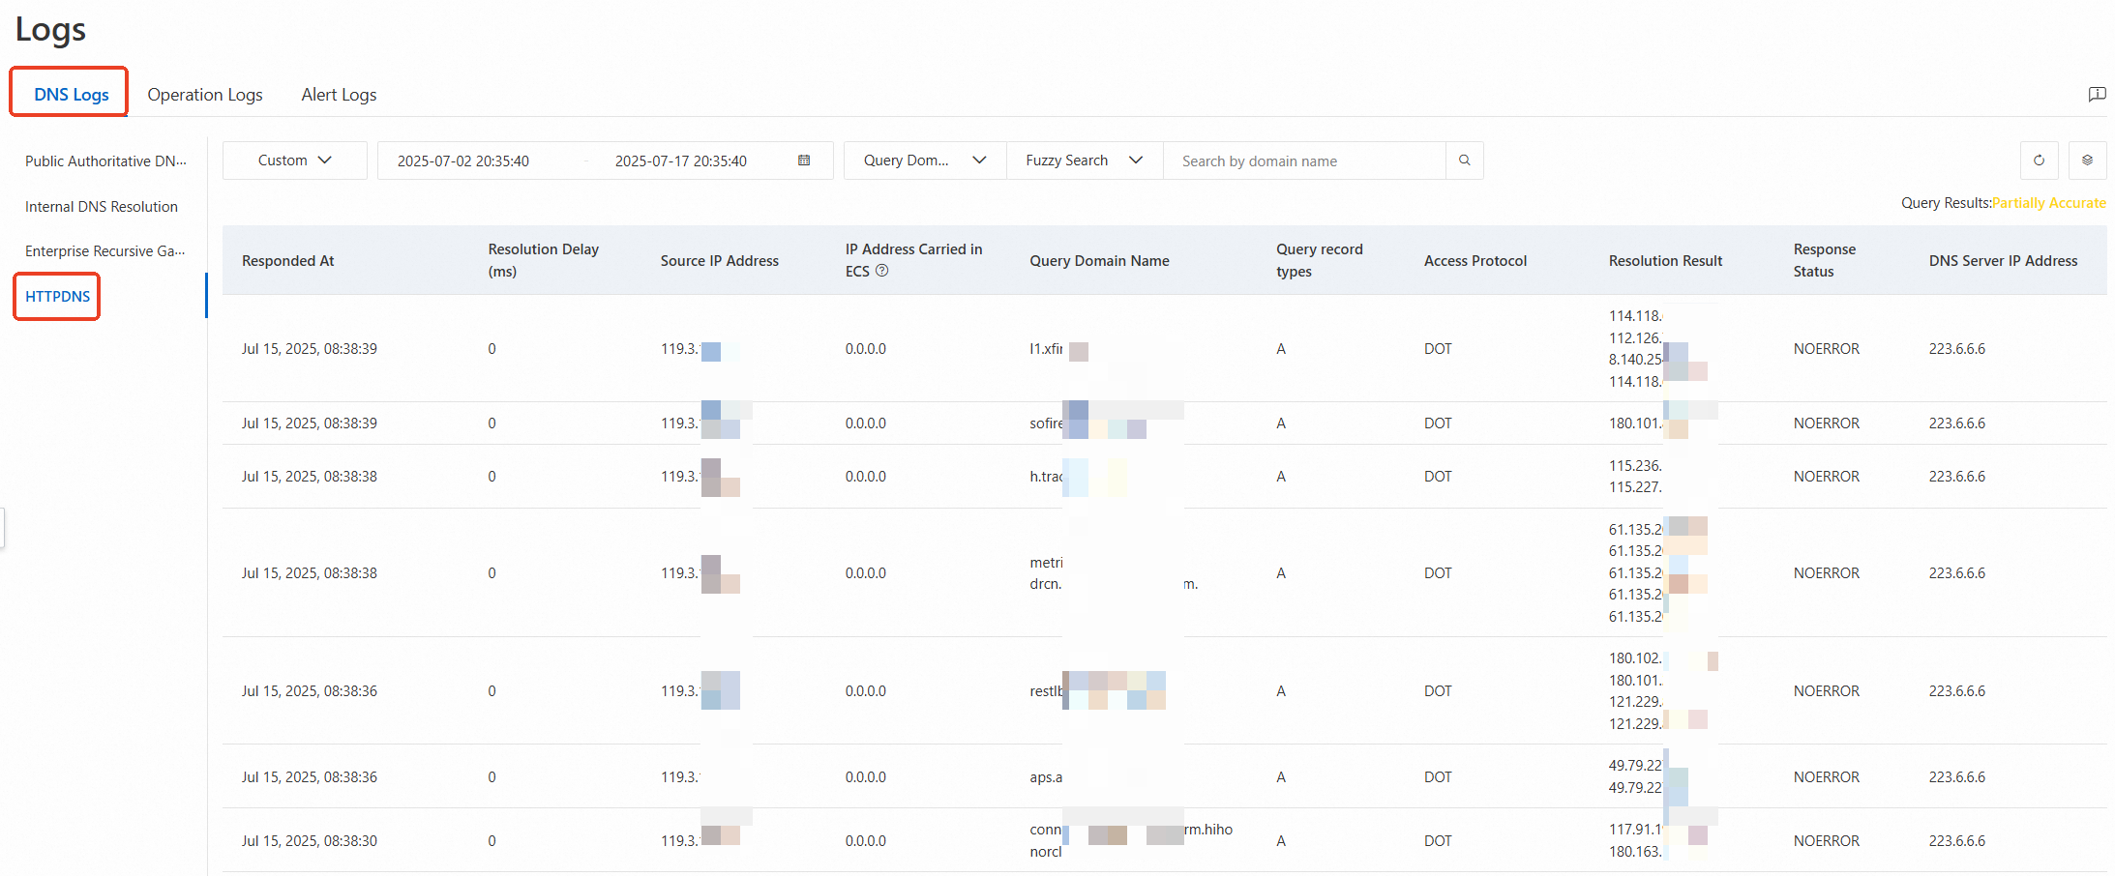Click the Resolution Result column header

1666,260
